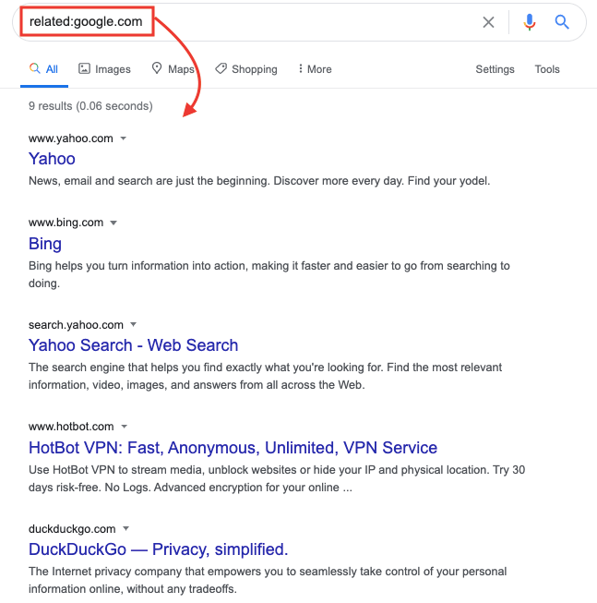This screenshot has height=603, width=597.
Task: Open the DuckDuckGo — Privacy, simplified result
Action: (159, 549)
